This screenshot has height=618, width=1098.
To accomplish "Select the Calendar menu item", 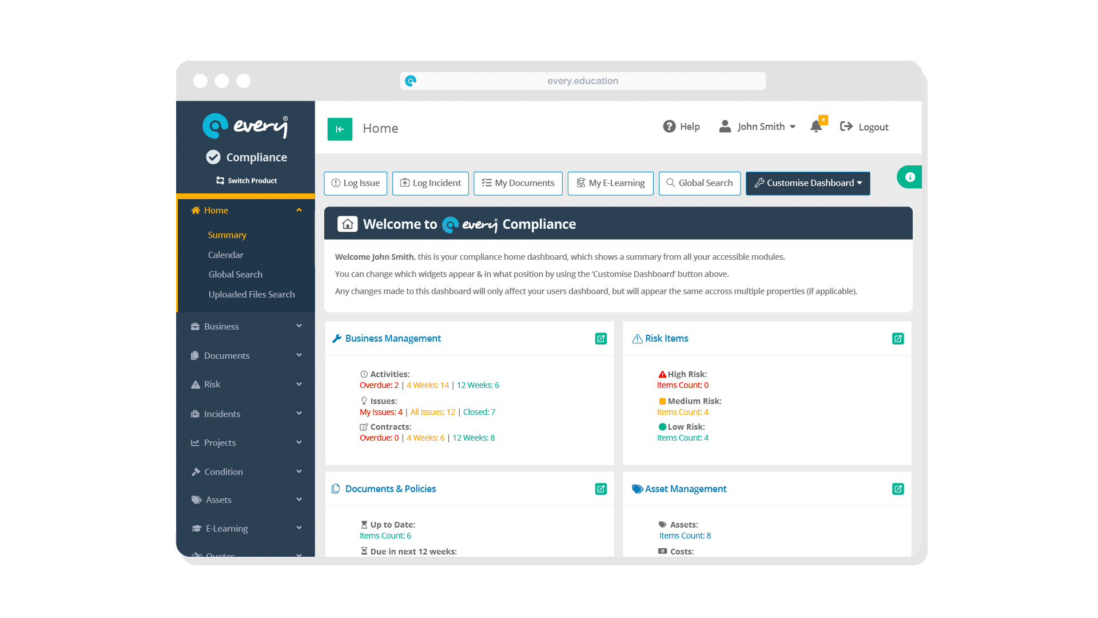I will tap(225, 254).
